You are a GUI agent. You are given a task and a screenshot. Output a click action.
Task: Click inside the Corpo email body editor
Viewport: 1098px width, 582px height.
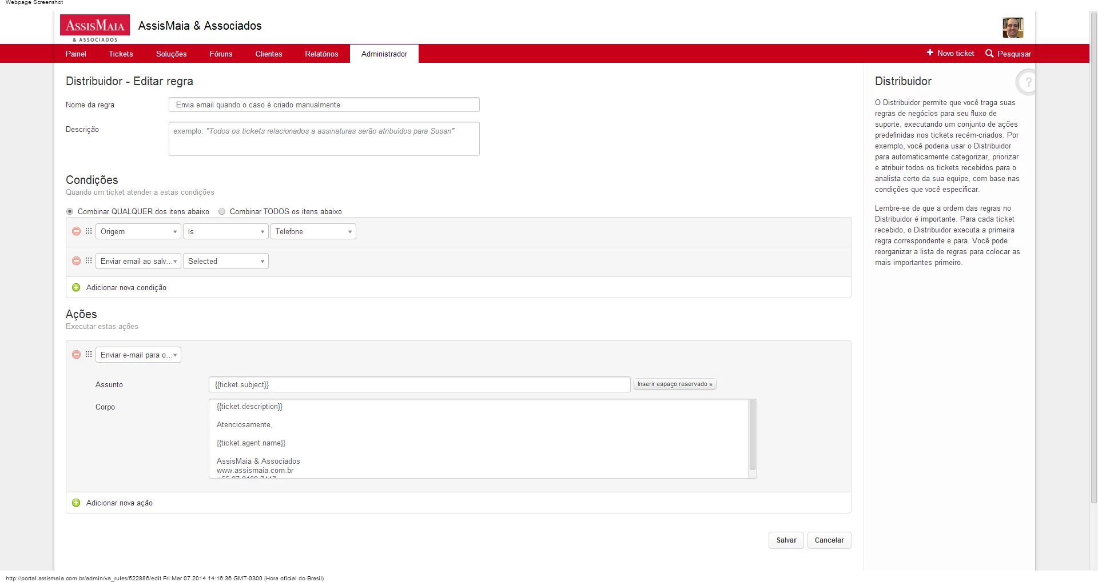[x=479, y=439]
